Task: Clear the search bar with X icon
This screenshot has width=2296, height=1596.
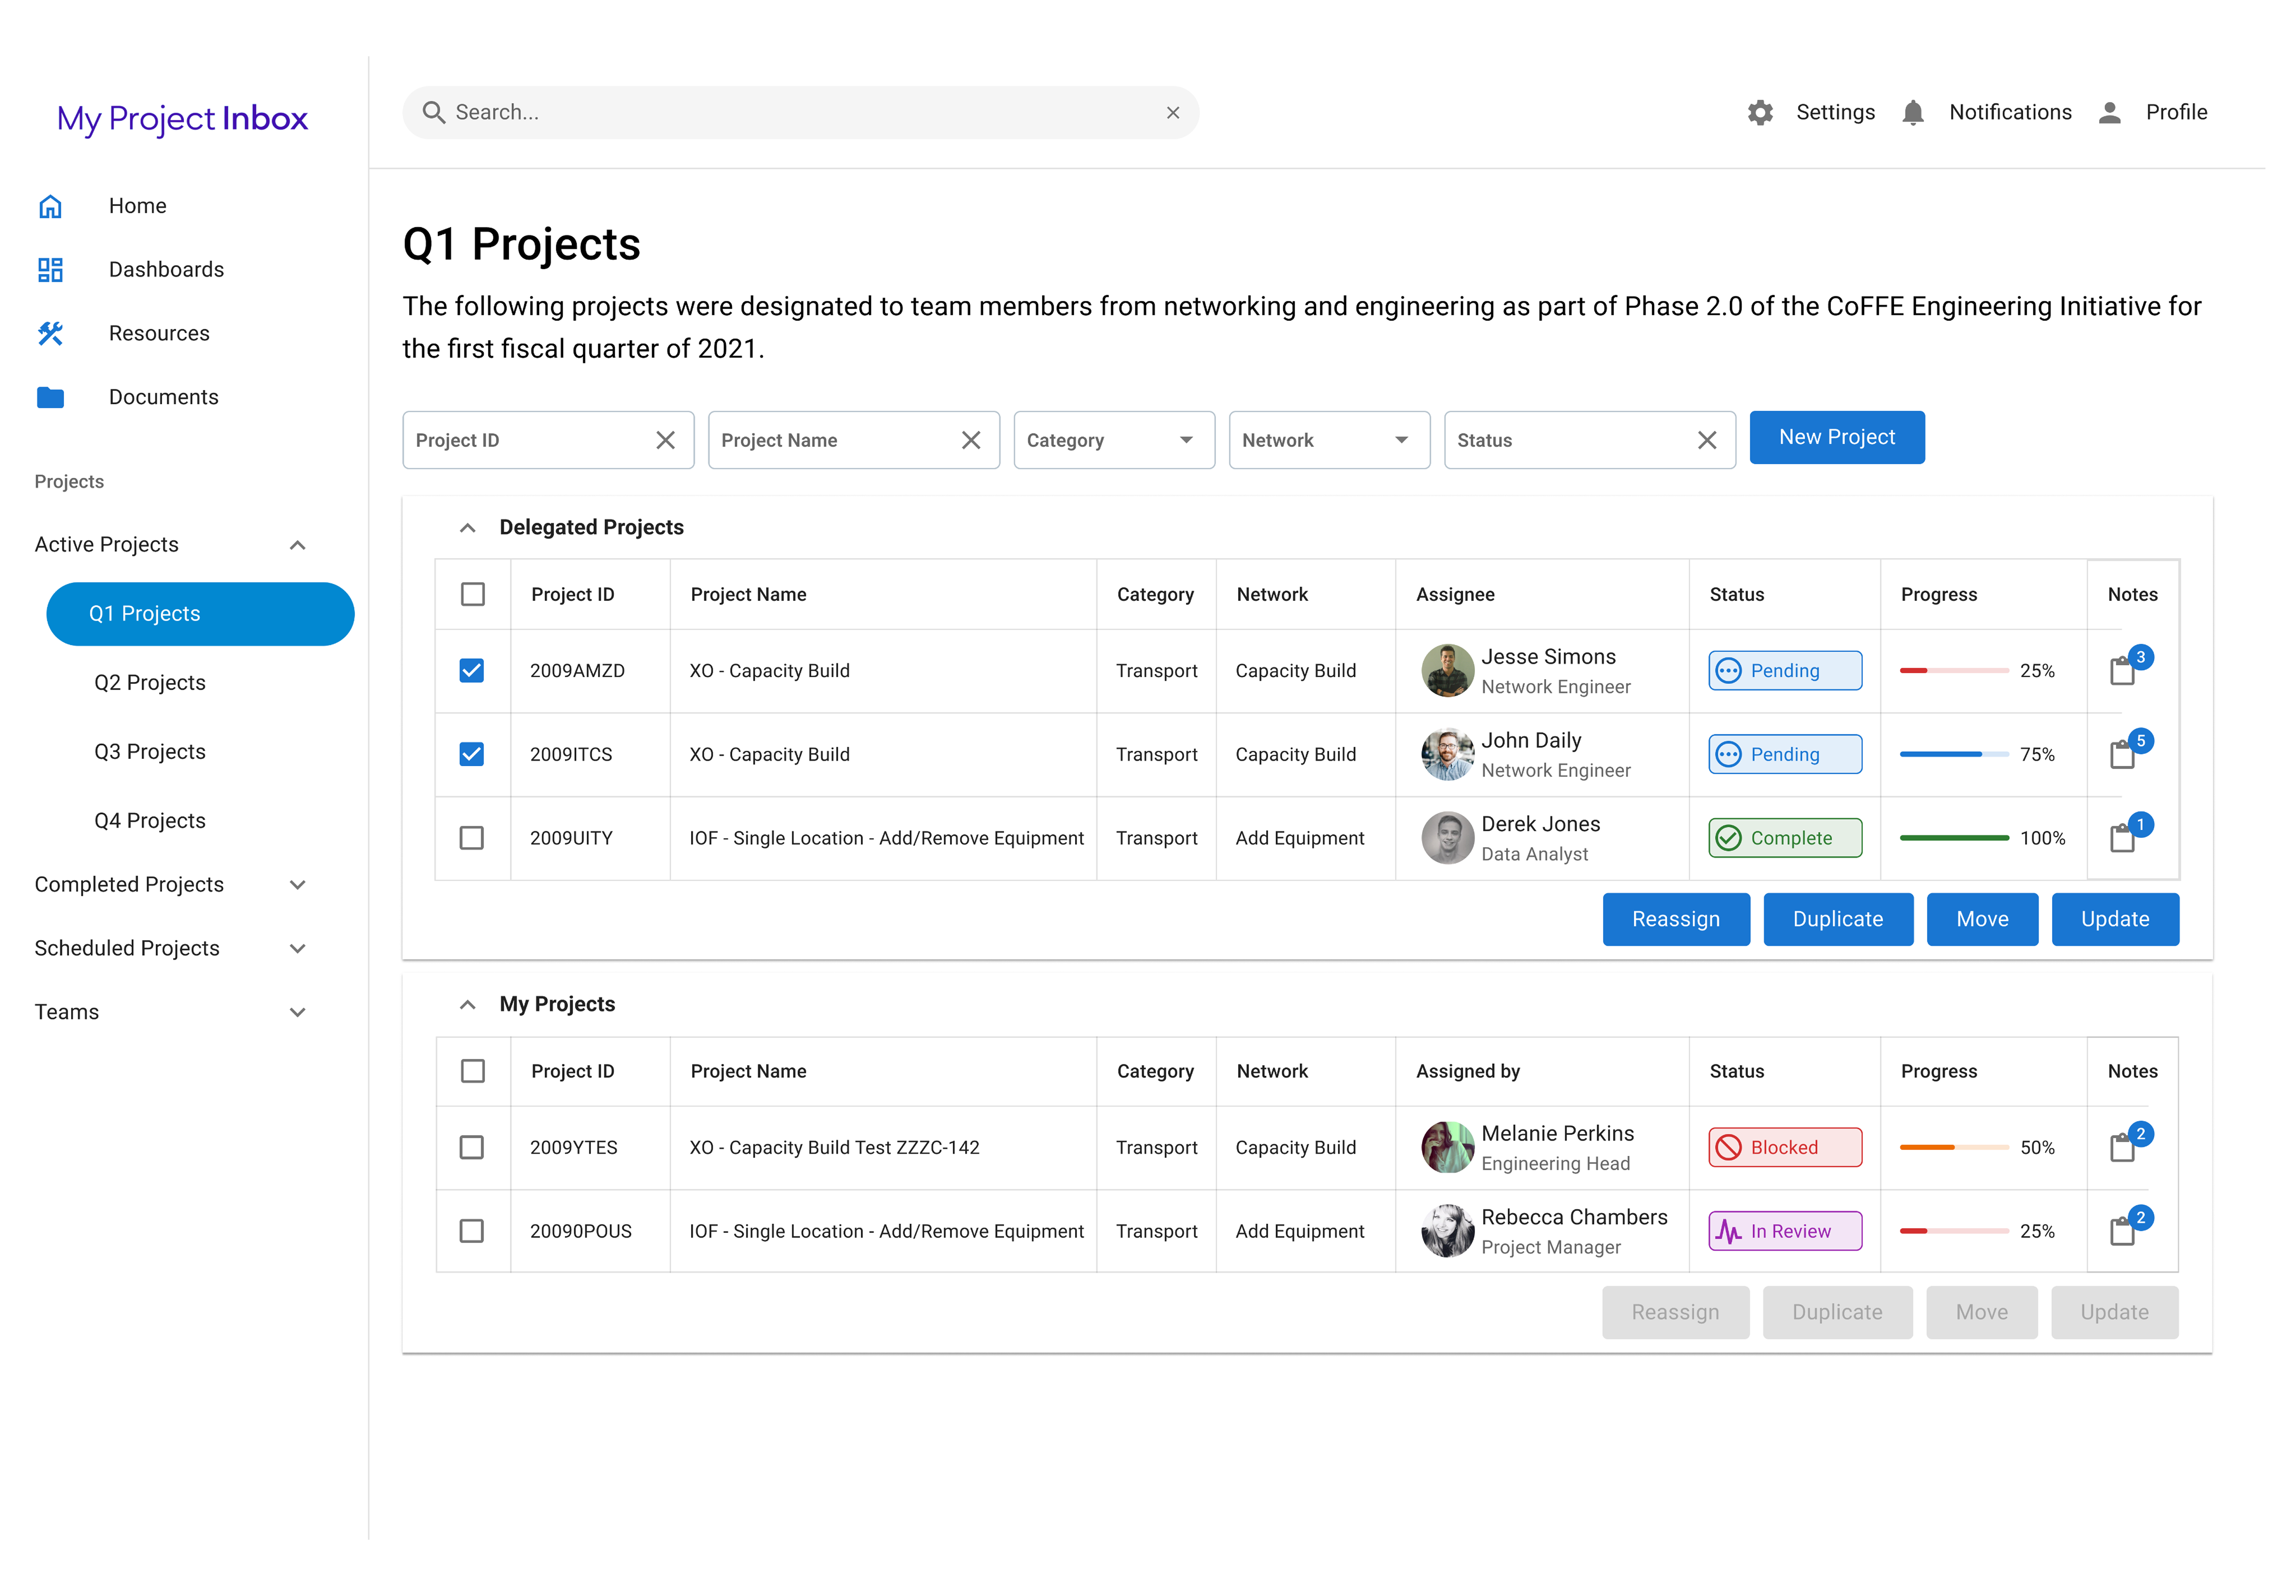Action: 1172,113
